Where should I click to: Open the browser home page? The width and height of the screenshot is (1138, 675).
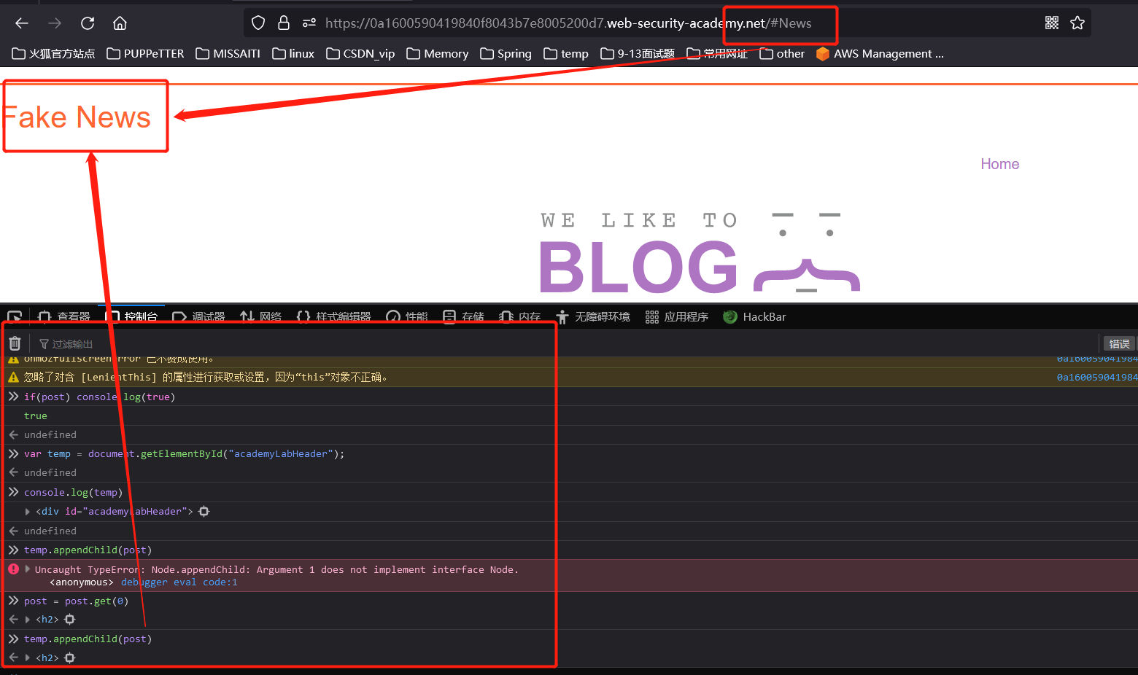pos(120,23)
